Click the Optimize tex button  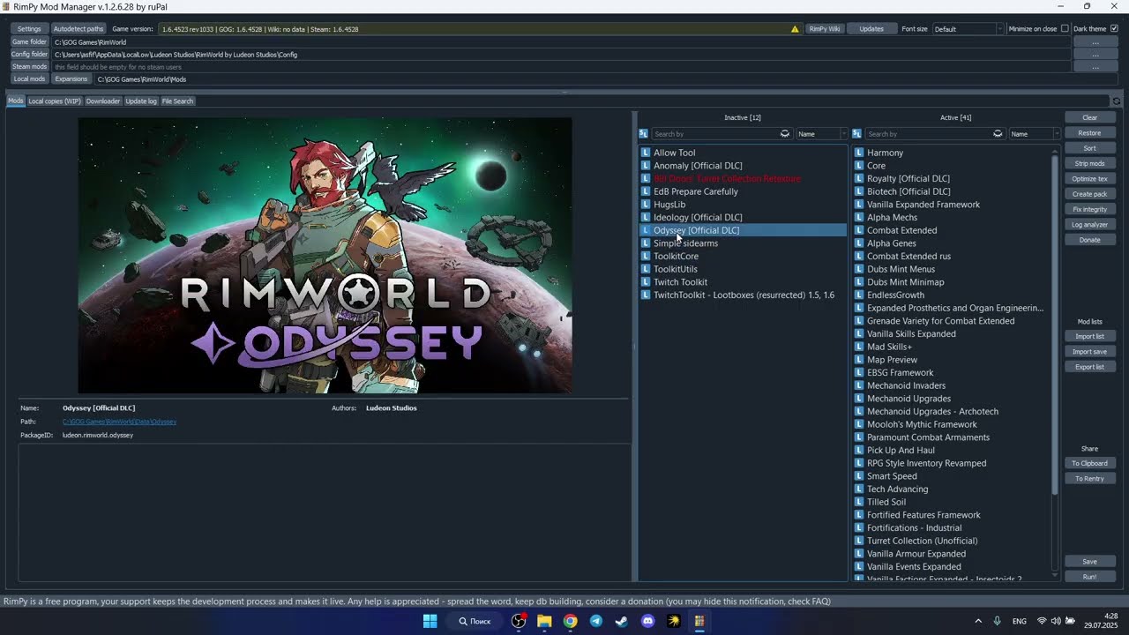click(x=1090, y=179)
